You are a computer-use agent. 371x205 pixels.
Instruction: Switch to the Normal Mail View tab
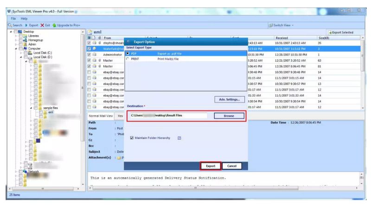(101, 116)
